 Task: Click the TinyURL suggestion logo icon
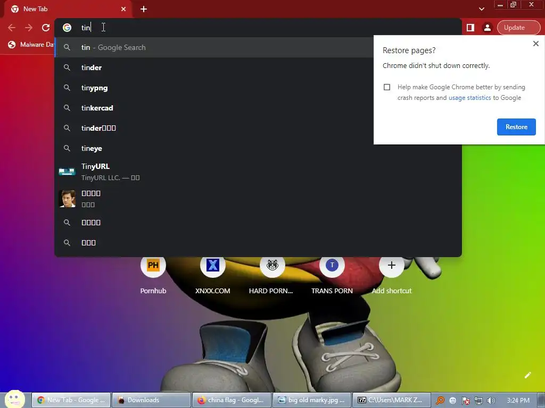pos(67,172)
